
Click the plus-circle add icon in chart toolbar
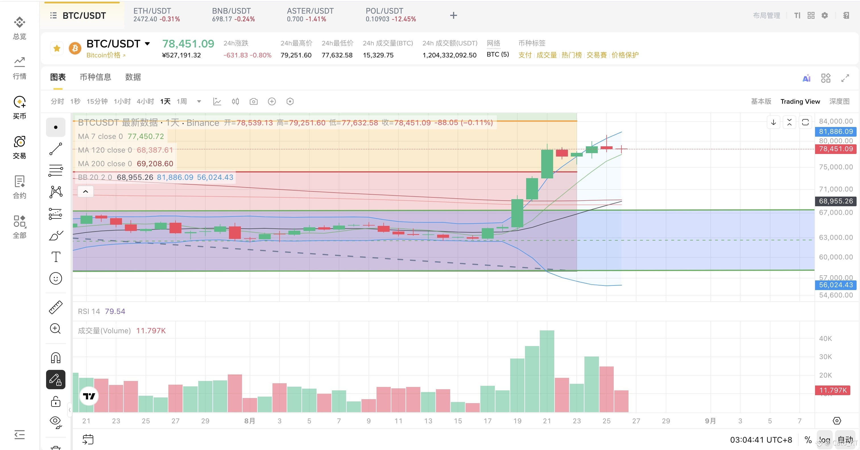(272, 101)
